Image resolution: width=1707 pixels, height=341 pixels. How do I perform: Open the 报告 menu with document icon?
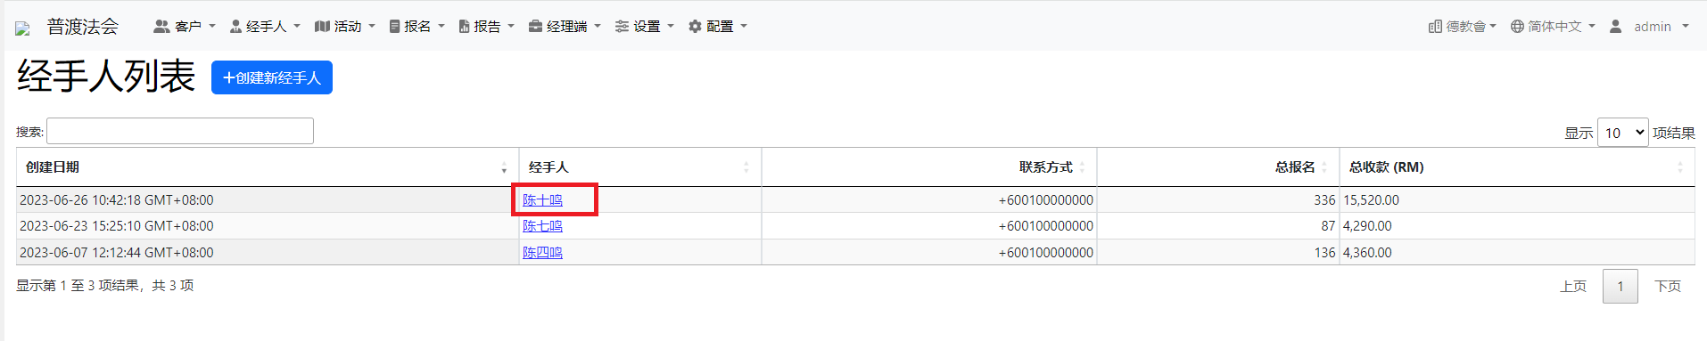coord(487,27)
